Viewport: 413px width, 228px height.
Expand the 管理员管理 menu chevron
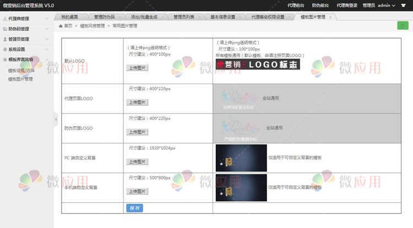pyautogui.click(x=47, y=39)
